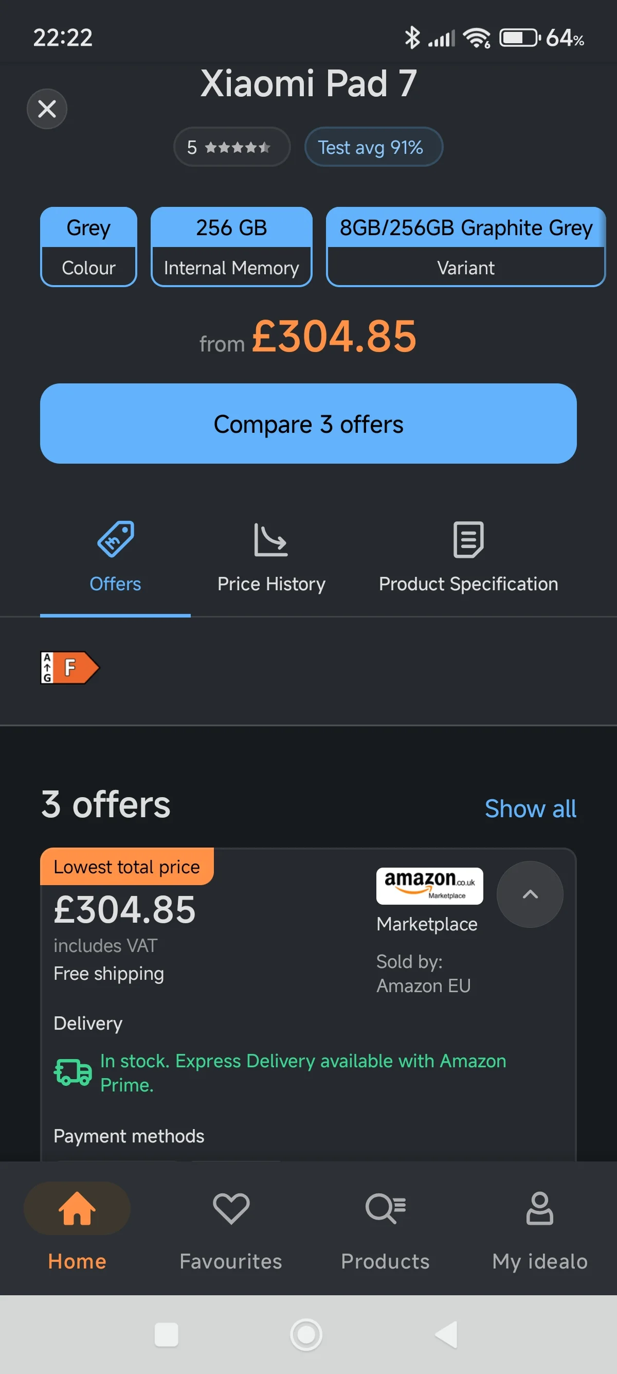The image size is (617, 1374).
Task: Tap the Test avg 91% badge
Action: click(x=373, y=147)
